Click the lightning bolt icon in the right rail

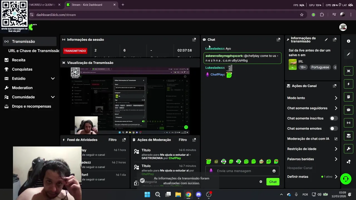pyautogui.click(x=348, y=84)
